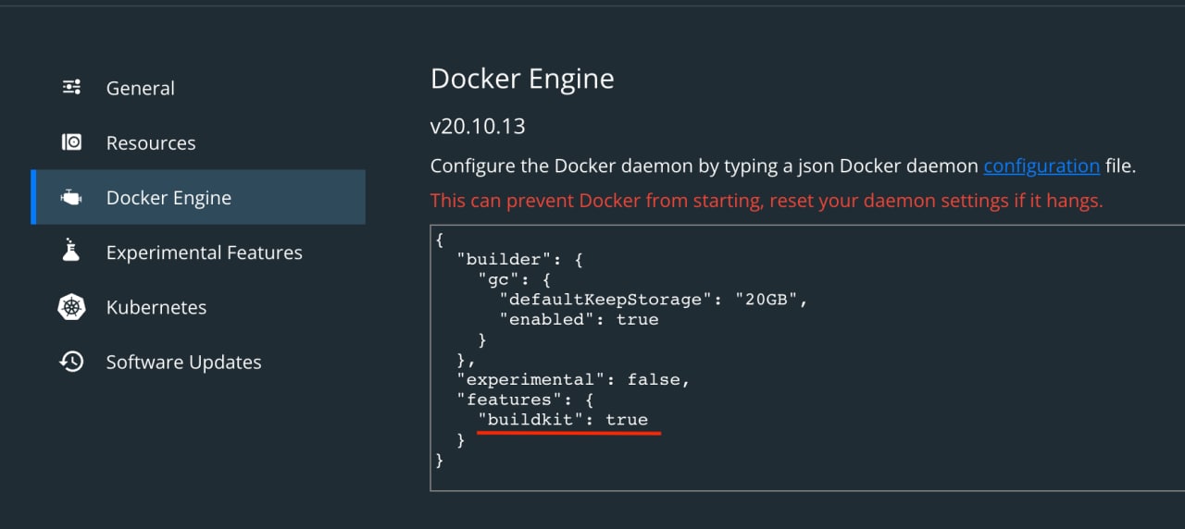Click the Resources disk icon
Viewport: 1185px width, 529px height.
click(x=71, y=142)
